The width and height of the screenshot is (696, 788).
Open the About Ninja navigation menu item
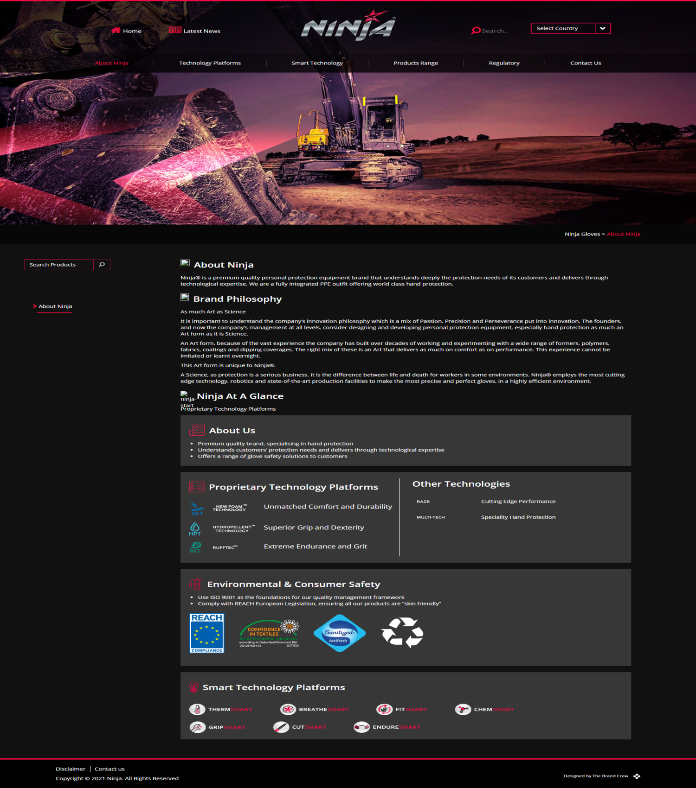pos(111,63)
